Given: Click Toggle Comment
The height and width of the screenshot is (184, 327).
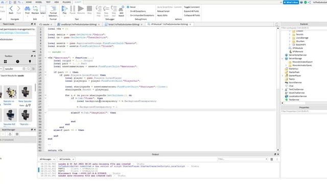Looking at the screenshot, I should pyautogui.click(x=192, y=7).
